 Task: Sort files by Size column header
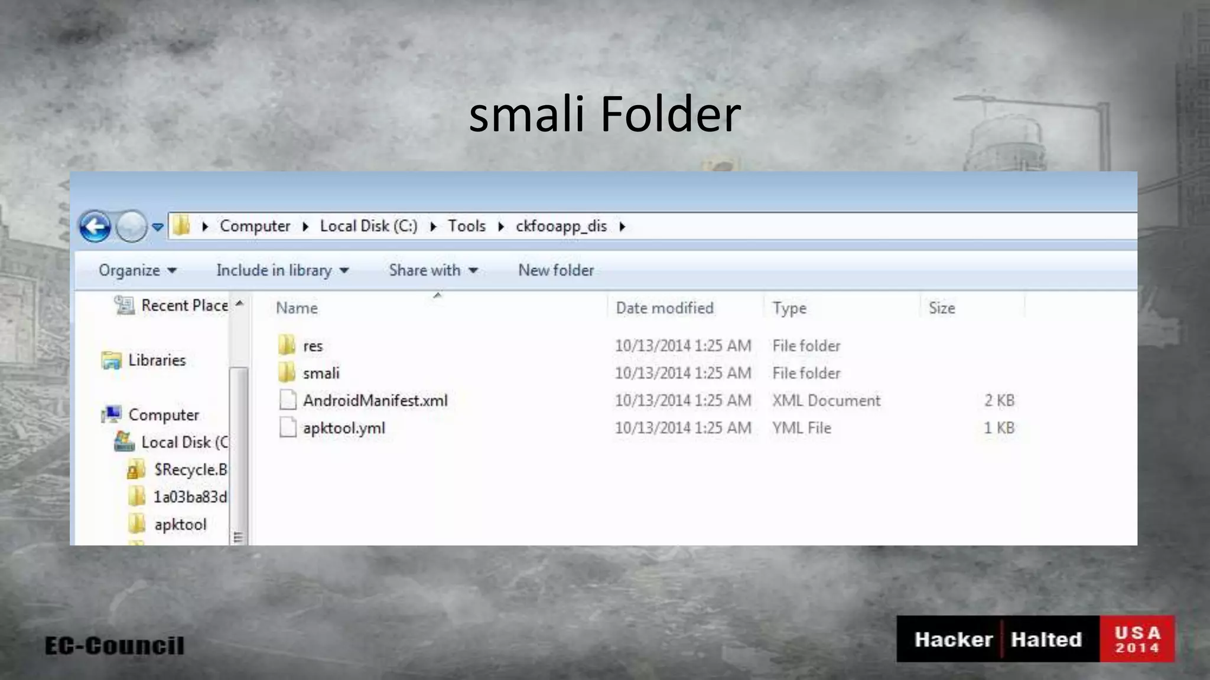click(x=942, y=308)
